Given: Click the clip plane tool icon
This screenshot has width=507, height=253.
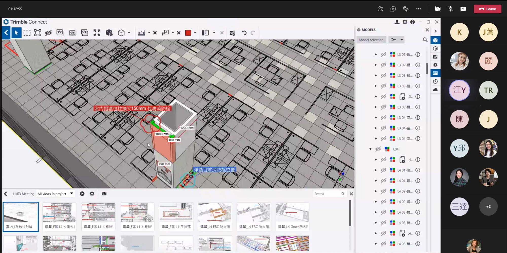Looking at the screenshot, I should [205, 33].
